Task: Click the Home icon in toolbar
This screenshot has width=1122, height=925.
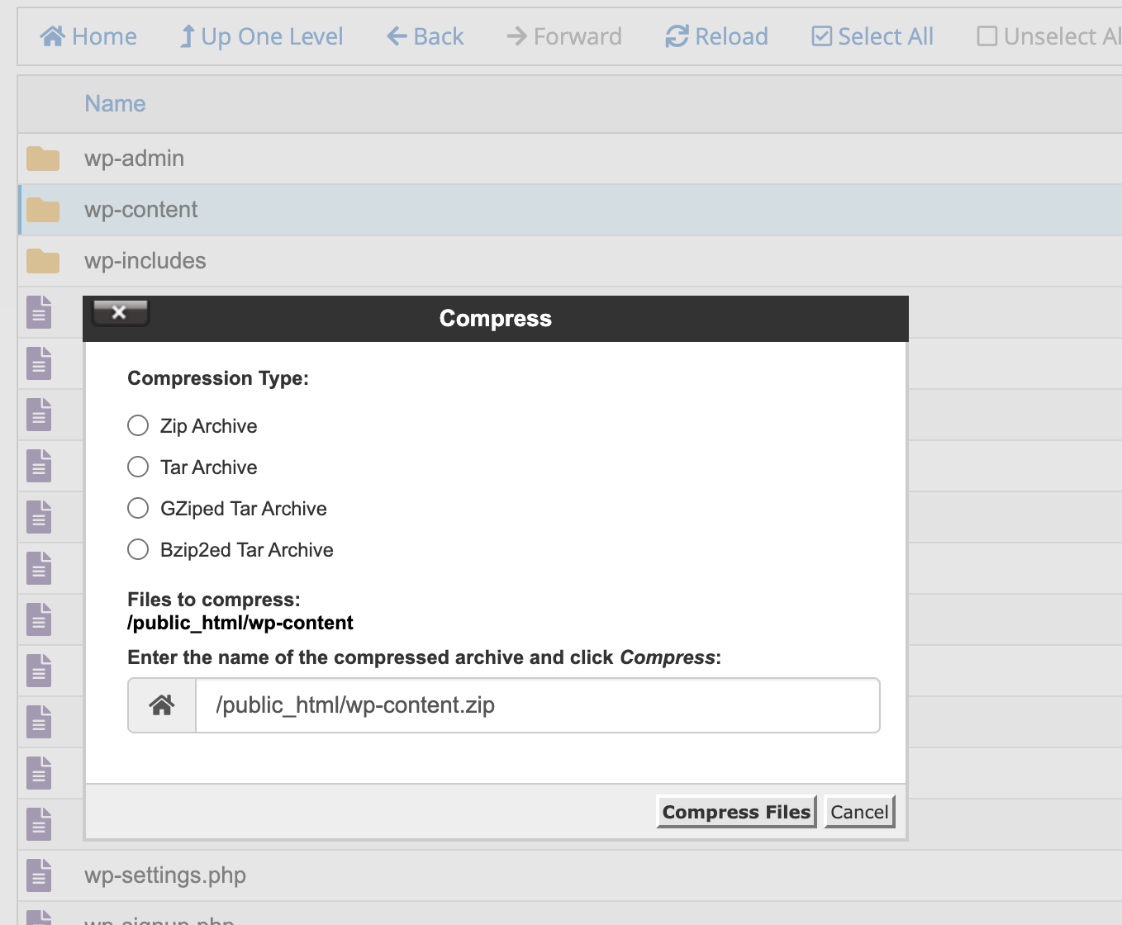Action: point(53,36)
